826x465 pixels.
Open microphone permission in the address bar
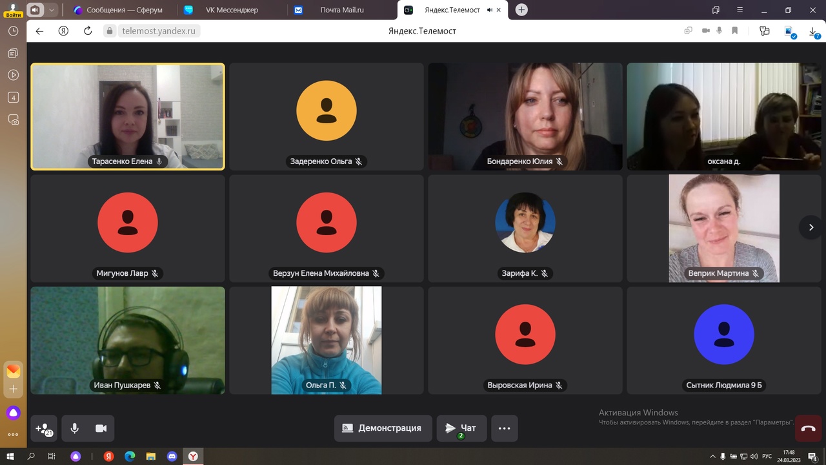(719, 30)
